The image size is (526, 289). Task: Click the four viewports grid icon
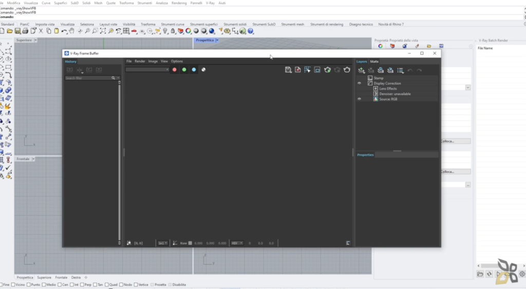(x=126, y=31)
